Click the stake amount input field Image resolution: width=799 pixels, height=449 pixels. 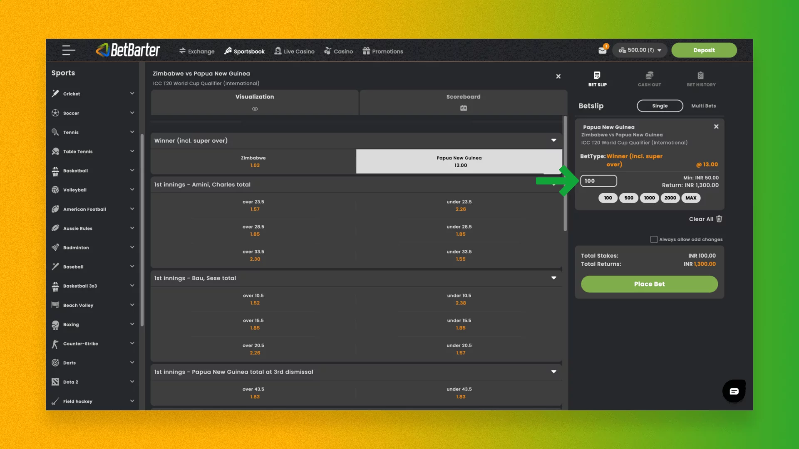click(x=598, y=181)
